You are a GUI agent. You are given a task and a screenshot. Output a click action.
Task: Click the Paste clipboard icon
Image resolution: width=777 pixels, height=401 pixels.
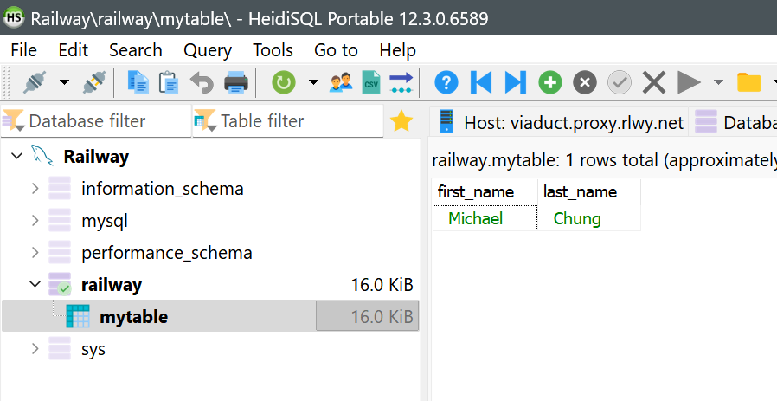(169, 82)
